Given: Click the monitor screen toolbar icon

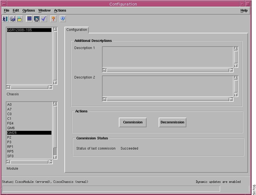Looking at the screenshot, I should tap(36, 19).
